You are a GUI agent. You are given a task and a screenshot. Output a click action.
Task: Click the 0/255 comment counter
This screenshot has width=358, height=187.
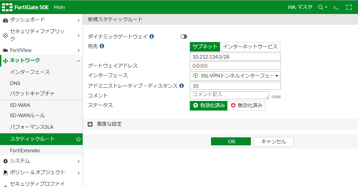pyautogui.click(x=276, y=97)
